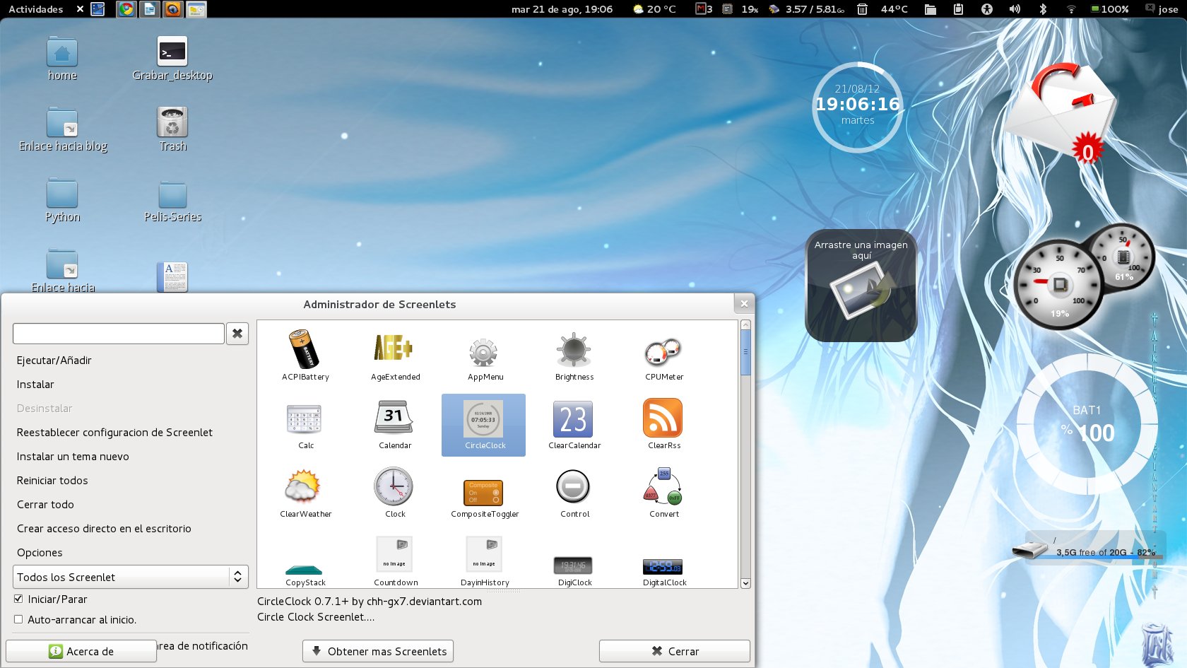
Task: Click Obtener mas Screenlets button
Action: (x=377, y=650)
